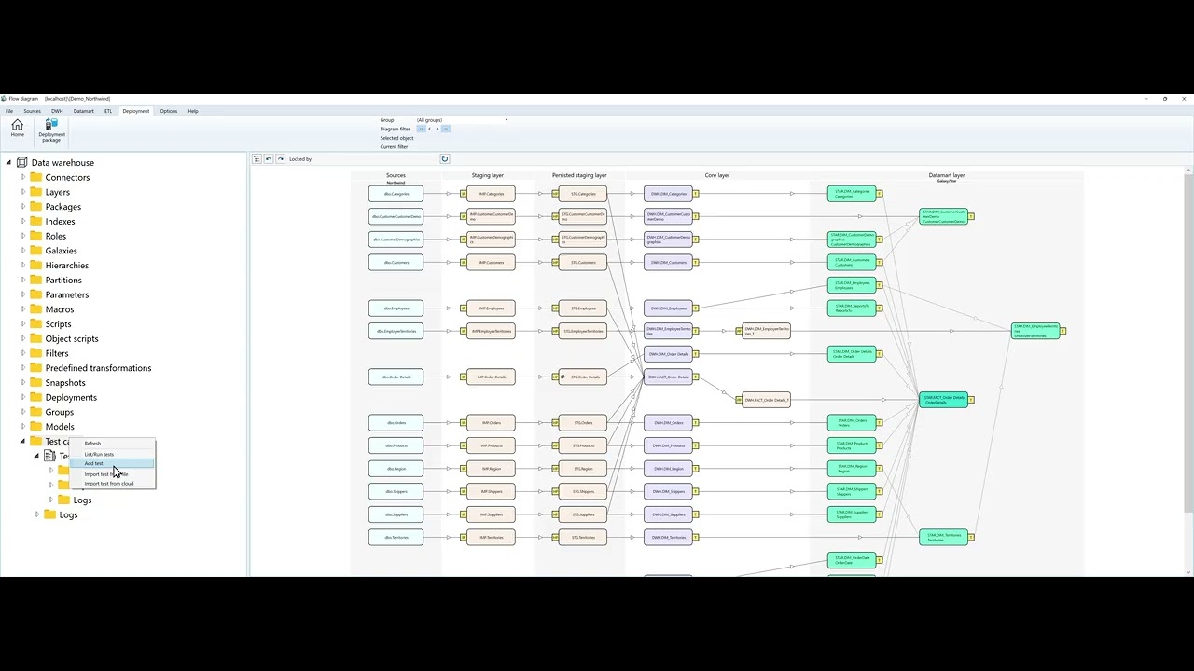Select the Object scripts tree item
1194x671 pixels.
point(72,338)
